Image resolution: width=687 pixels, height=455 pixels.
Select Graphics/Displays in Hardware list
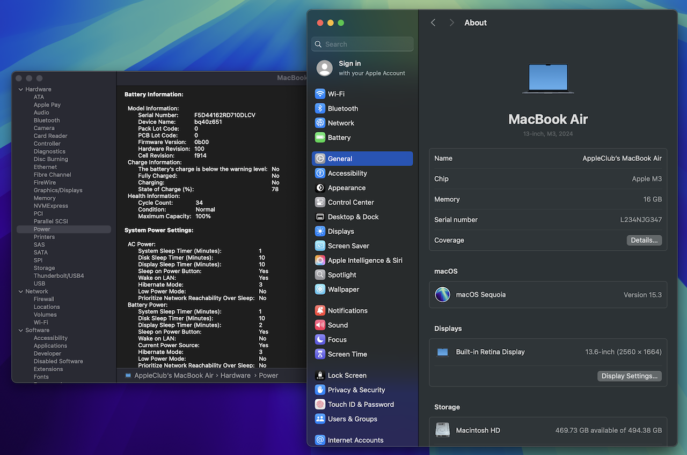click(x=58, y=190)
